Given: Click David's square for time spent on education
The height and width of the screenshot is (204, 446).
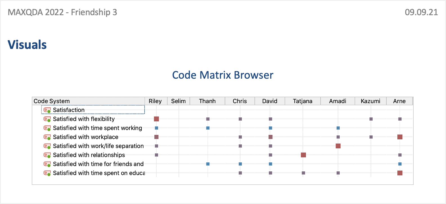Looking at the screenshot, I should tap(271, 173).
